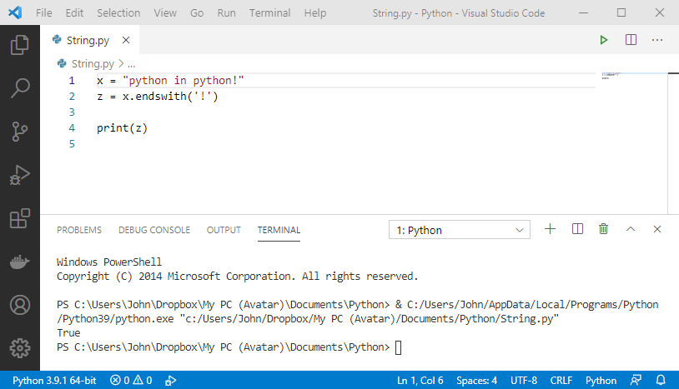Open the Help menu
Image resolution: width=679 pixels, height=389 pixels.
tap(314, 13)
